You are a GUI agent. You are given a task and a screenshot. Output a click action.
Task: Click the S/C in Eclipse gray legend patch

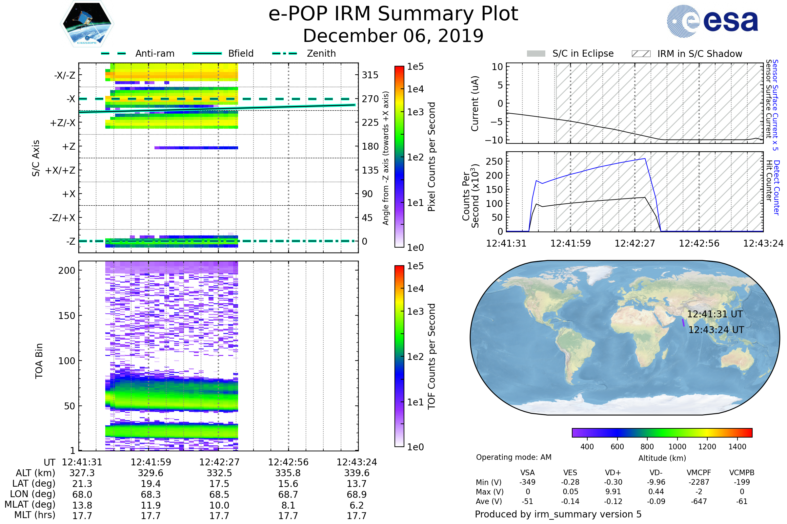[x=536, y=54]
